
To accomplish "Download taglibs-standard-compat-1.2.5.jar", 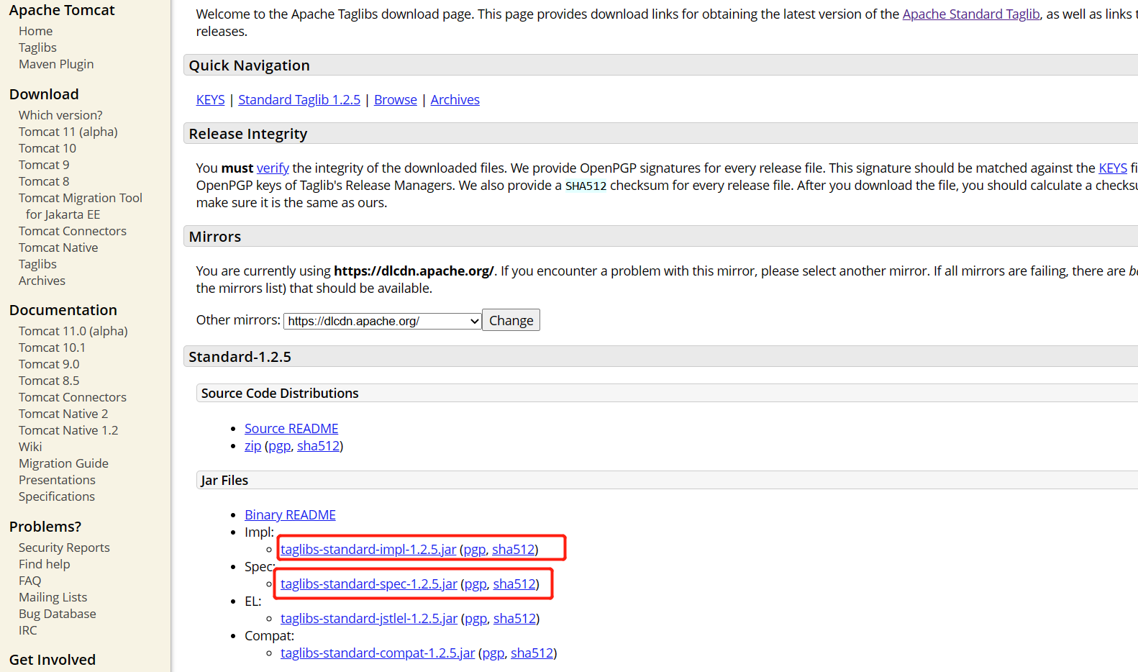I will tap(378, 653).
